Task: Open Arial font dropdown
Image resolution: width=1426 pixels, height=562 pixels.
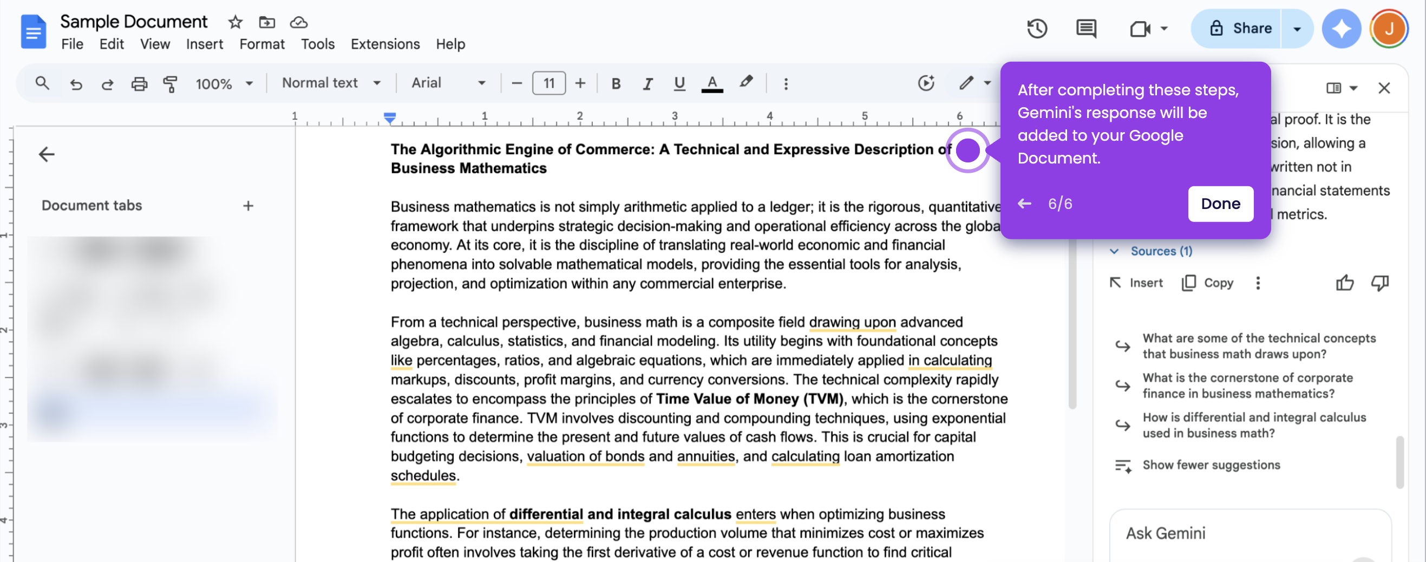Action: point(448,83)
